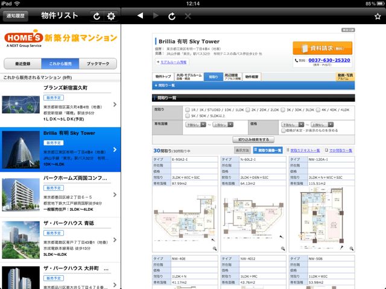
Task: Magnify the NW-120A-1 floor plan
Action: (x=351, y=249)
